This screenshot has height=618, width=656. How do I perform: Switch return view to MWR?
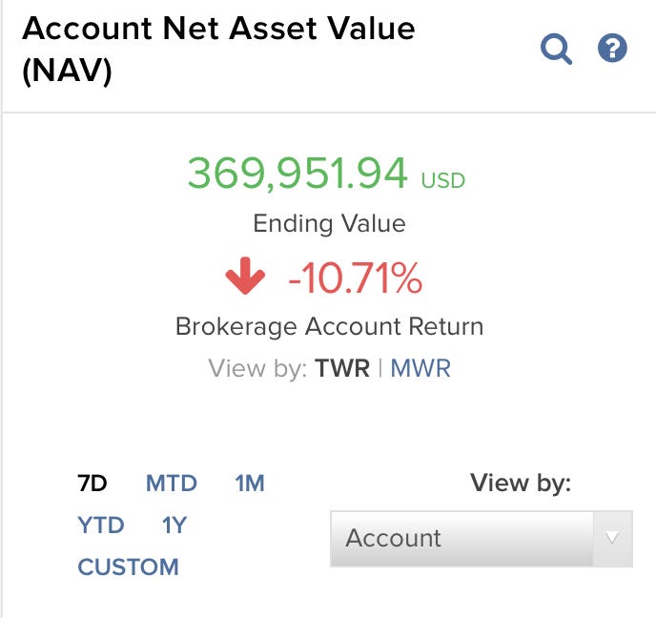pos(420,369)
